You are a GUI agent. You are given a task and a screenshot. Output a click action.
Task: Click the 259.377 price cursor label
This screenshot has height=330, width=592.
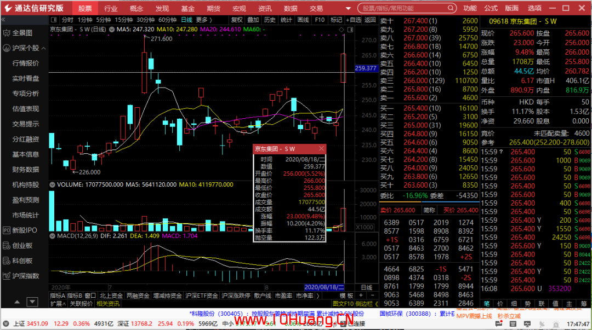366,68
